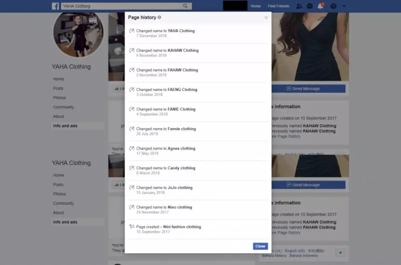401x265 pixels.
Task: Open Photos in upper sidebar
Action: point(59,97)
